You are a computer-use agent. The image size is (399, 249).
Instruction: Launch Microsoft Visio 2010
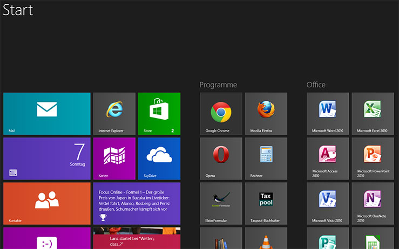pos(328,204)
